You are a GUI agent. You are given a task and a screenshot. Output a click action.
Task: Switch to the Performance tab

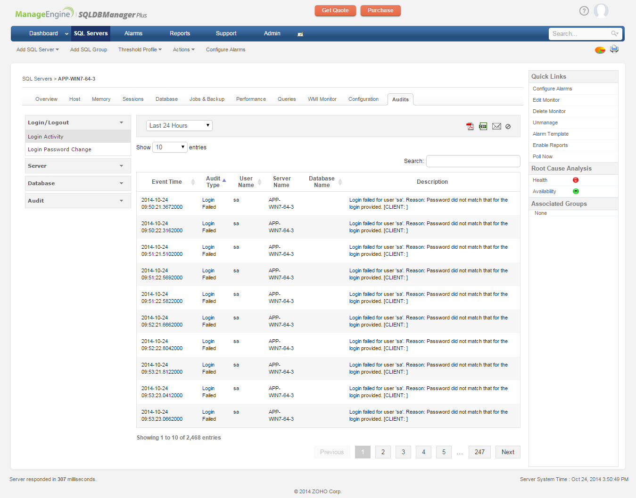(x=251, y=99)
